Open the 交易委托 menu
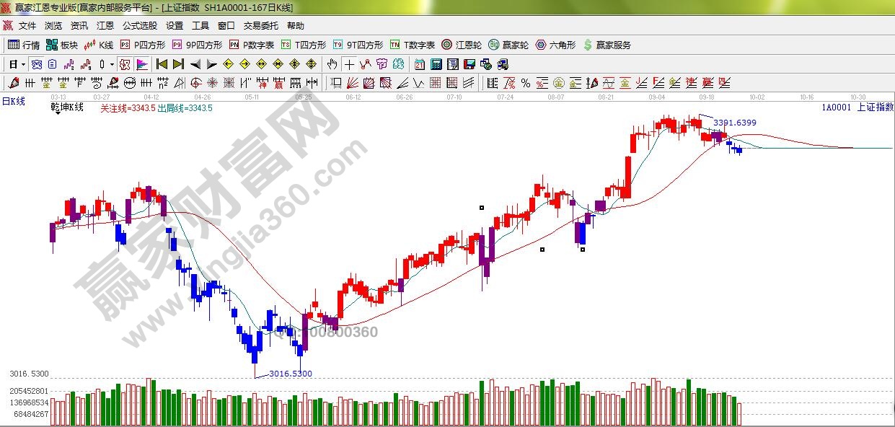 tap(260, 25)
